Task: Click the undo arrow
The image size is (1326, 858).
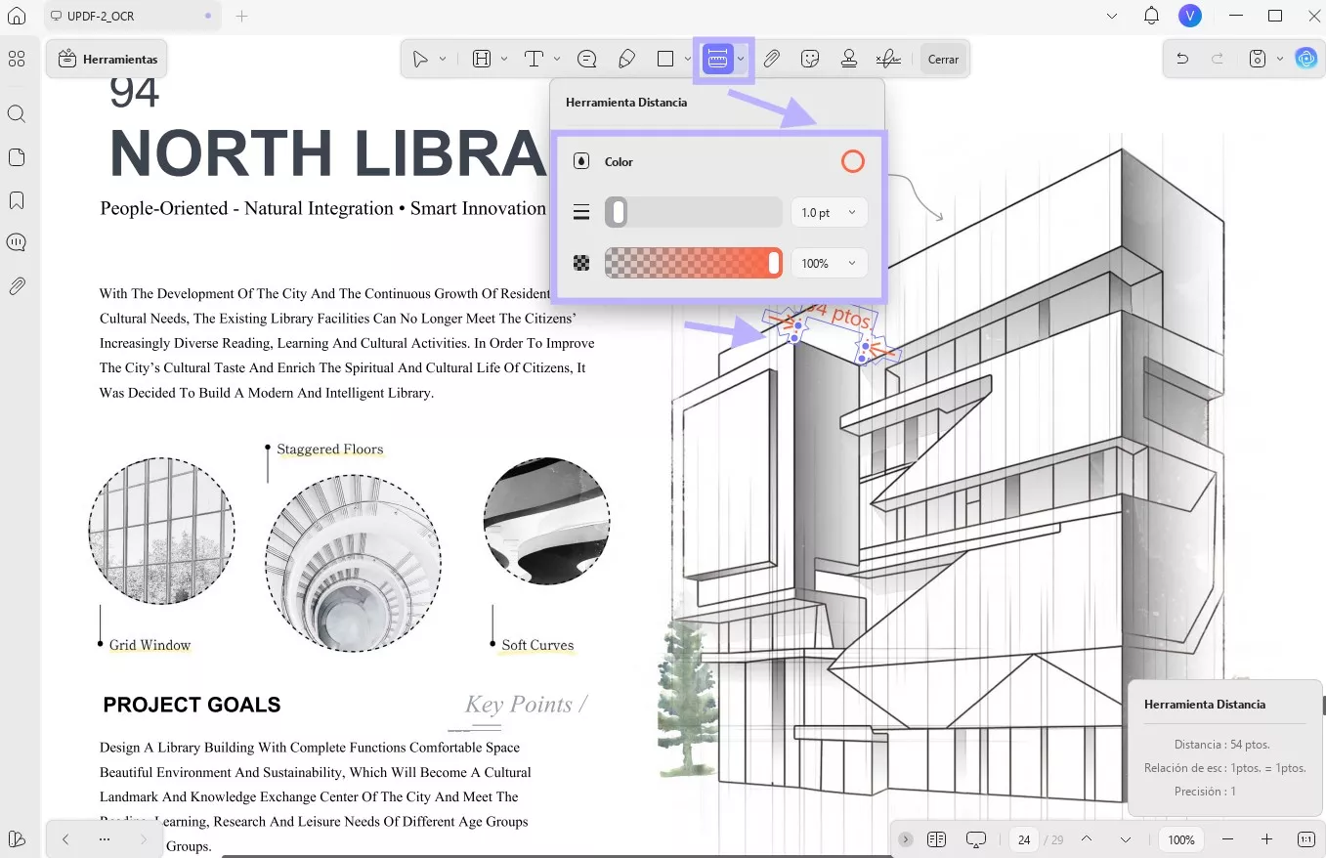Action: 1182,59
